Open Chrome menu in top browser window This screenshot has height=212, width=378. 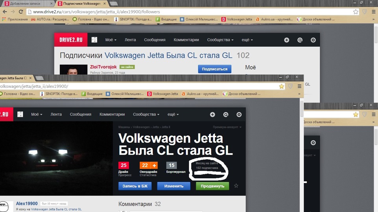(x=373, y=11)
